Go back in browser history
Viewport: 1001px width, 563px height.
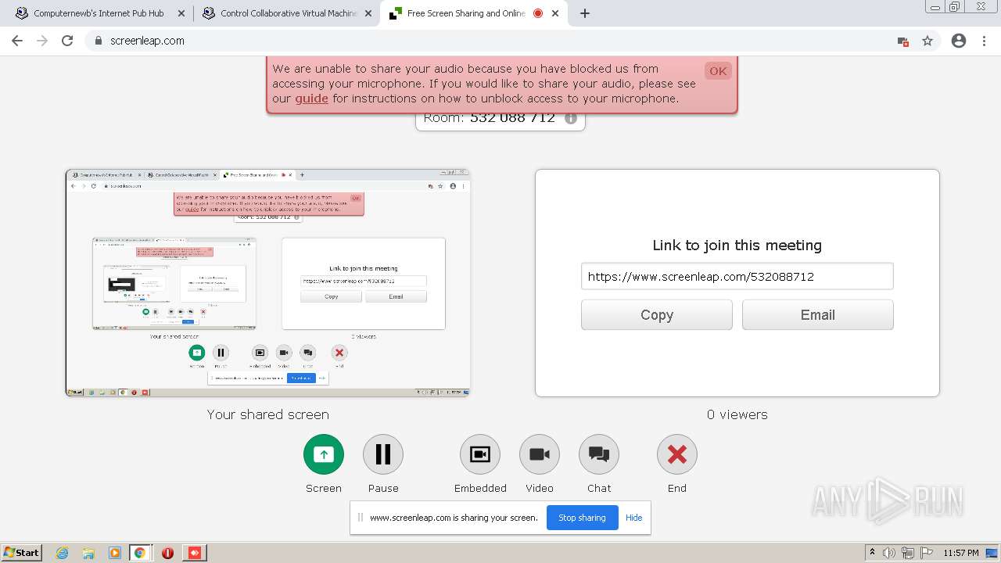17,41
